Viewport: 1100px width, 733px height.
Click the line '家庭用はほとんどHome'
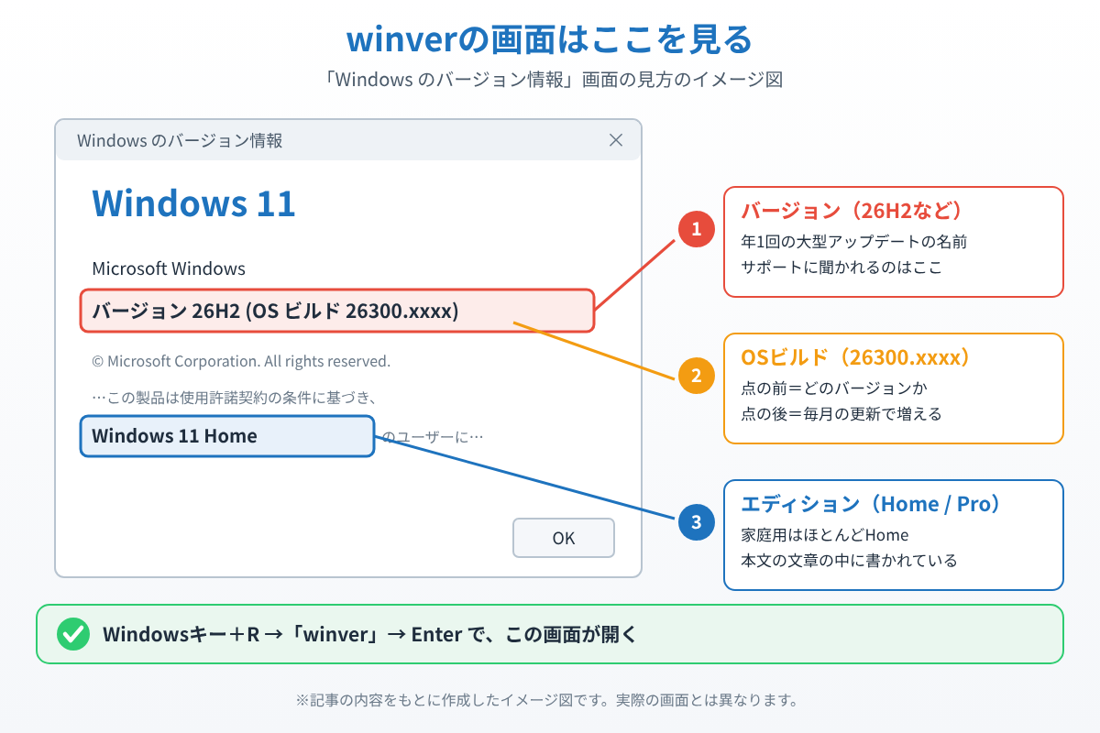[824, 535]
